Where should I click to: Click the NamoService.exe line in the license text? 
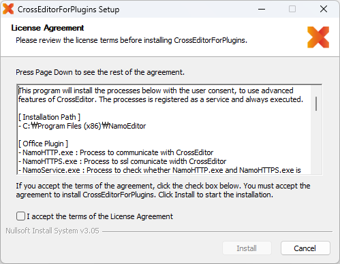tap(159, 170)
